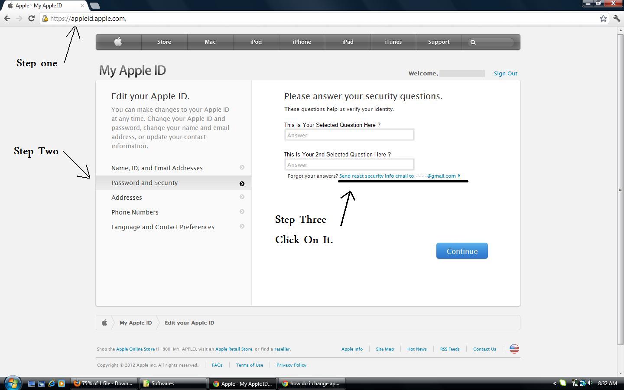The height and width of the screenshot is (390, 624).
Task: Click the magnifier icon in Apple search
Action: pos(473,42)
